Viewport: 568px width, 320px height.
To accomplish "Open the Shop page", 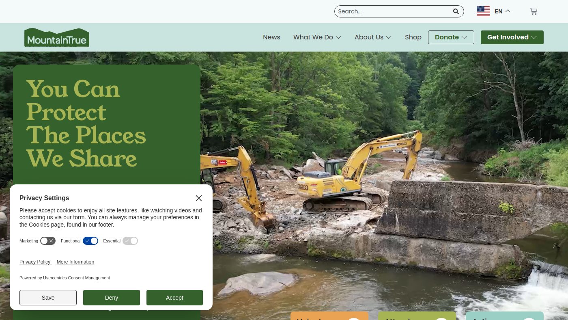I will click(413, 37).
